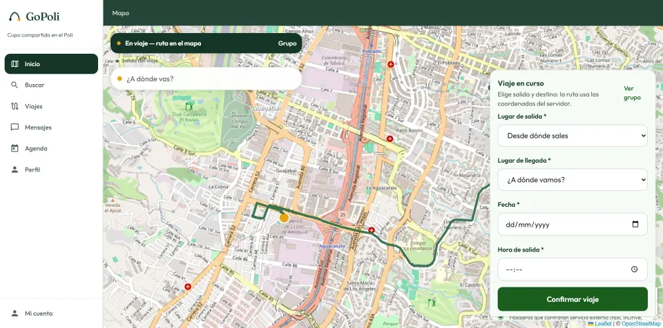Switch to the Mapa tab

pyautogui.click(x=120, y=13)
